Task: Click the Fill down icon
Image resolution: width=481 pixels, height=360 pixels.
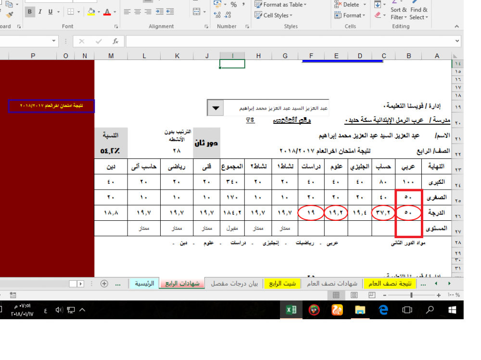Action: (378, 5)
